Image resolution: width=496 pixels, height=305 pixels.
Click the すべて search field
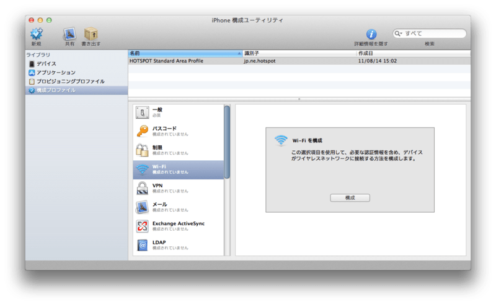(434, 33)
